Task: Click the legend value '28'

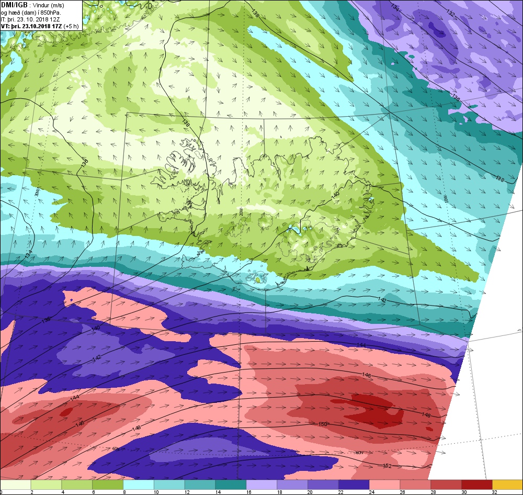Action: click(x=433, y=492)
